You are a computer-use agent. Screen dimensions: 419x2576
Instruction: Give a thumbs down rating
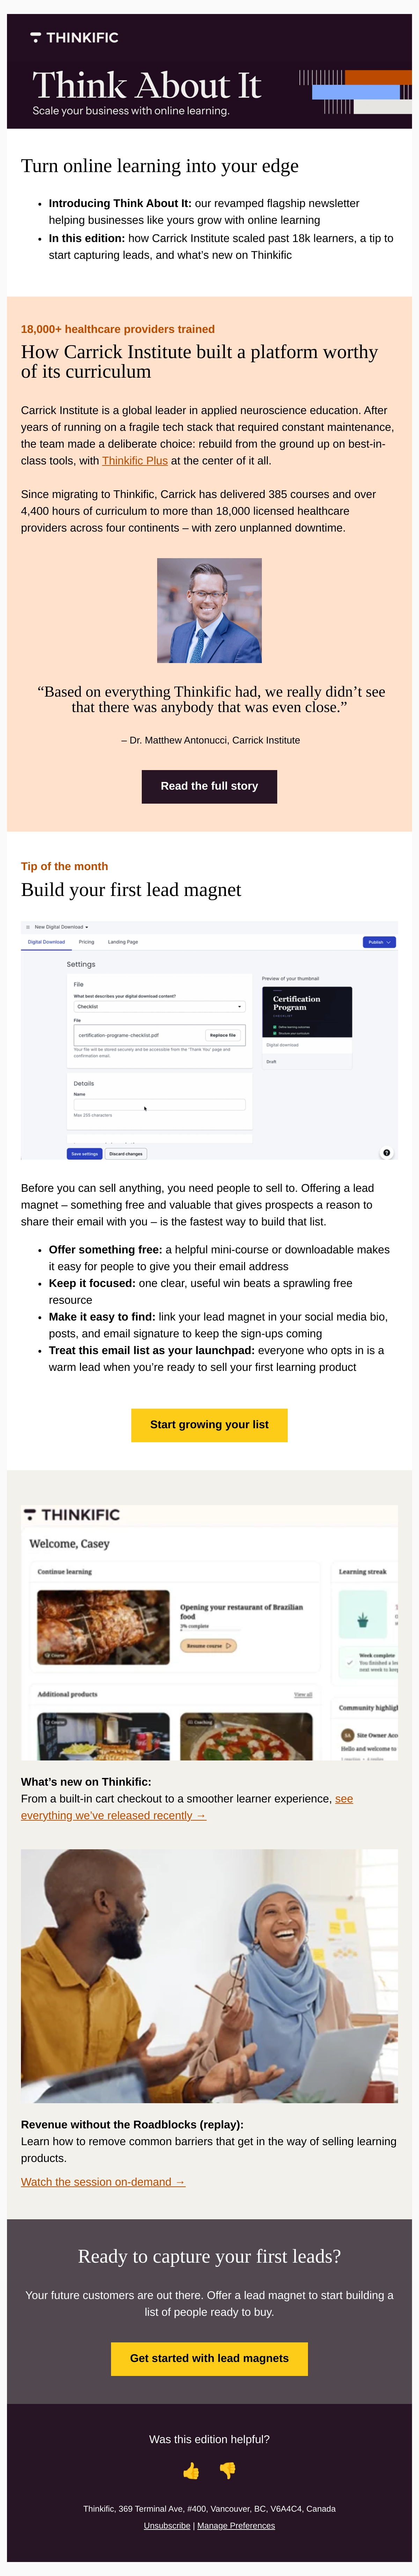[227, 2471]
